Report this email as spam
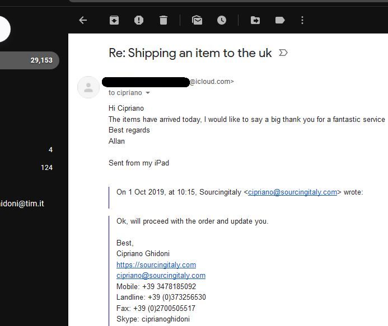The width and height of the screenshot is (388, 326). point(139,20)
